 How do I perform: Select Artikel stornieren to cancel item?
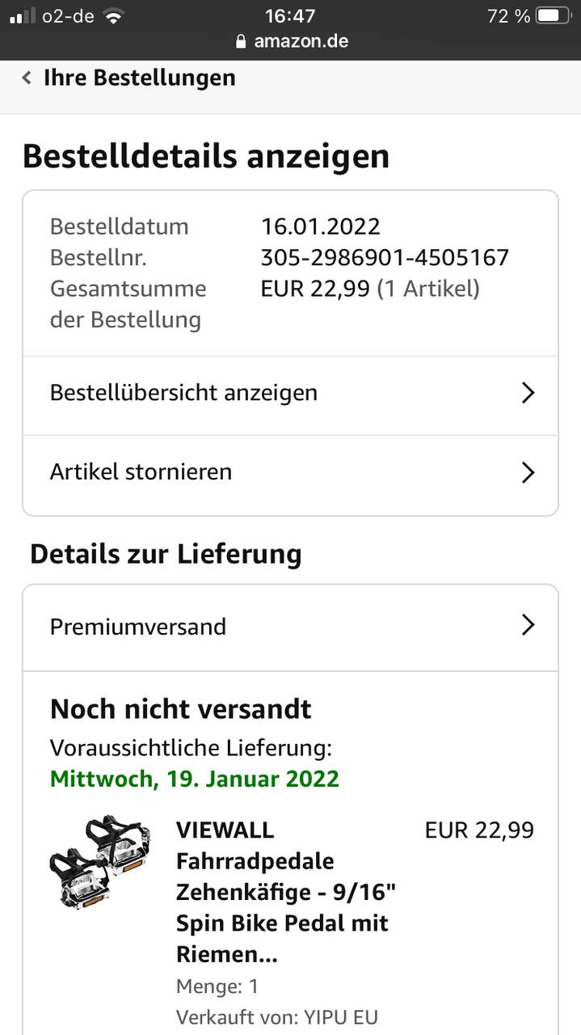[x=290, y=472]
